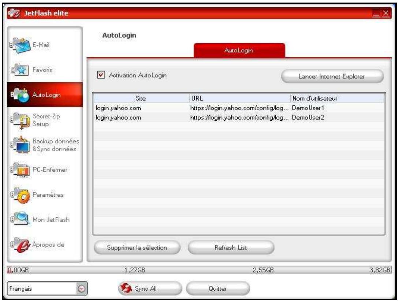Minimize the JetFlash elite window
399x302 pixels.
[x=376, y=13]
